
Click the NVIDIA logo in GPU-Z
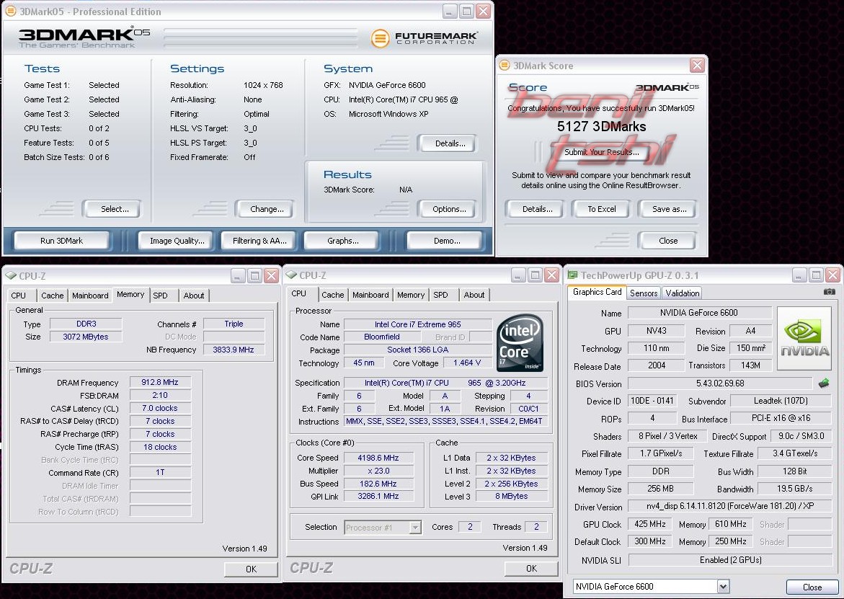coord(804,338)
